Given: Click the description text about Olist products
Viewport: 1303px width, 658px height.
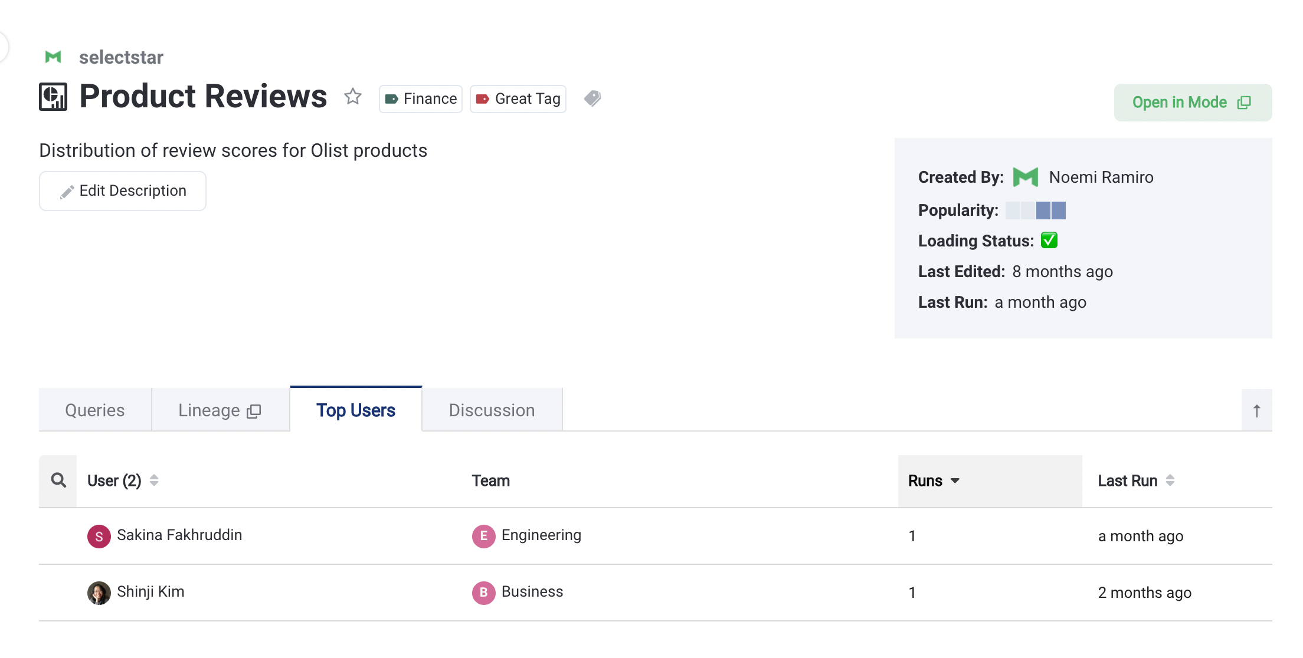Looking at the screenshot, I should 233,150.
